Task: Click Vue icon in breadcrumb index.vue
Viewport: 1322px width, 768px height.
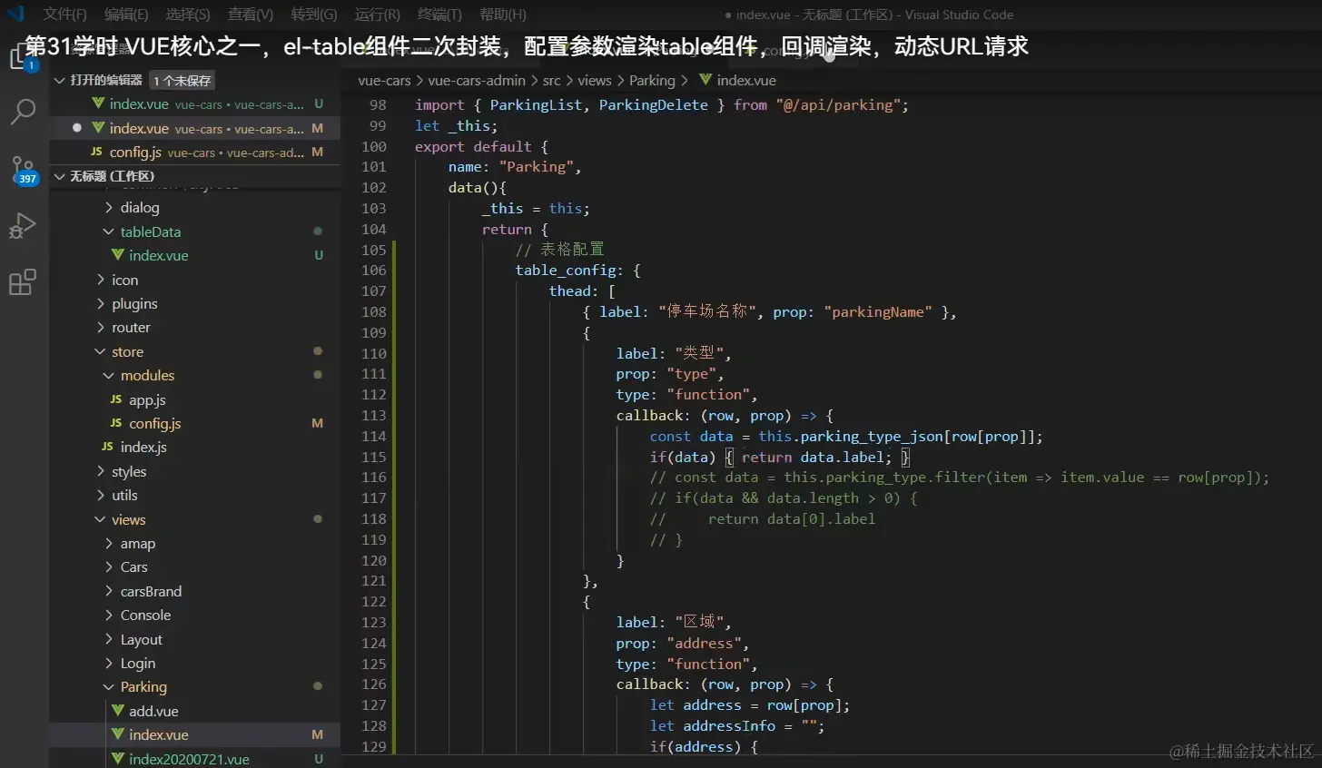Action: click(x=705, y=80)
